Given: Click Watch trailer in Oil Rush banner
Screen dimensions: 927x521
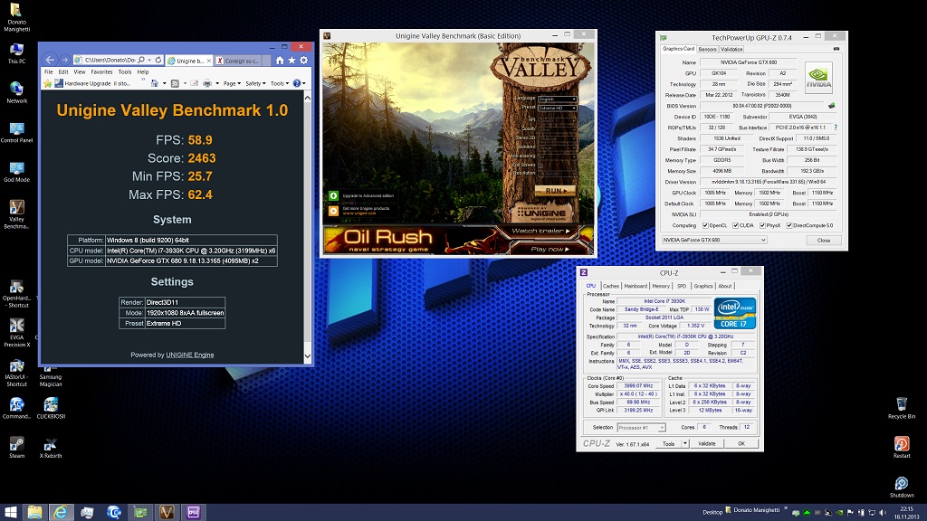Looking at the screenshot, I should (x=540, y=231).
